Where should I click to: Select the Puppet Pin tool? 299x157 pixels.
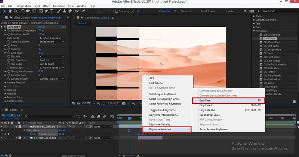coord(83,11)
